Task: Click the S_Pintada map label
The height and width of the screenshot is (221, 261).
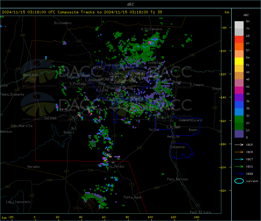Action: point(77,84)
